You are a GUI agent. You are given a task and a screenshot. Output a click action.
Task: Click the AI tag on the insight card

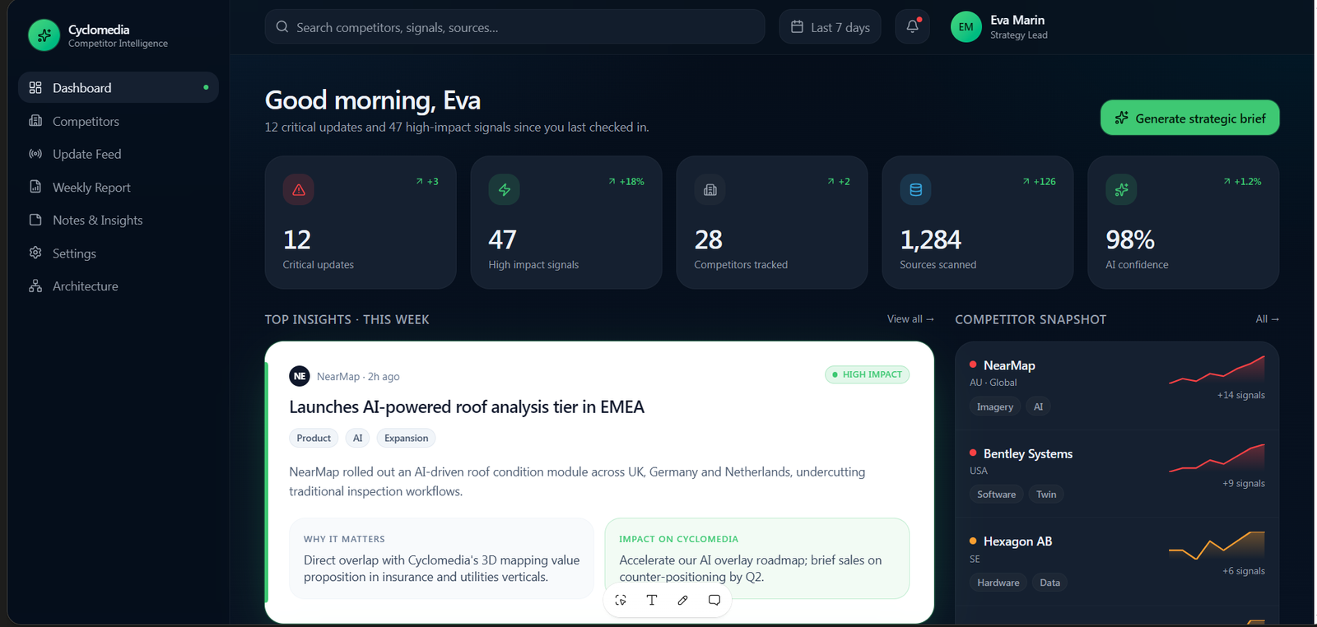coord(357,438)
